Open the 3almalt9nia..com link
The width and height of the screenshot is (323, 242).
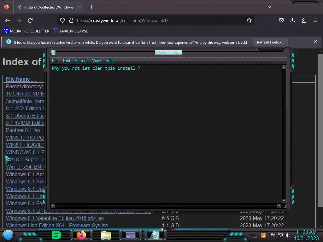coord(25,101)
